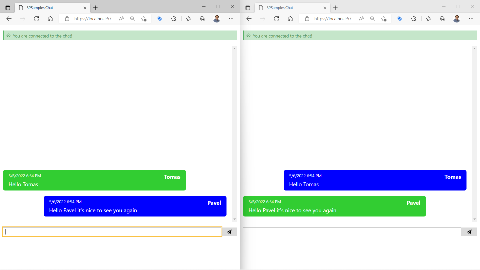Click the left browser address bar URL
The height and width of the screenshot is (270, 480).
(x=94, y=19)
